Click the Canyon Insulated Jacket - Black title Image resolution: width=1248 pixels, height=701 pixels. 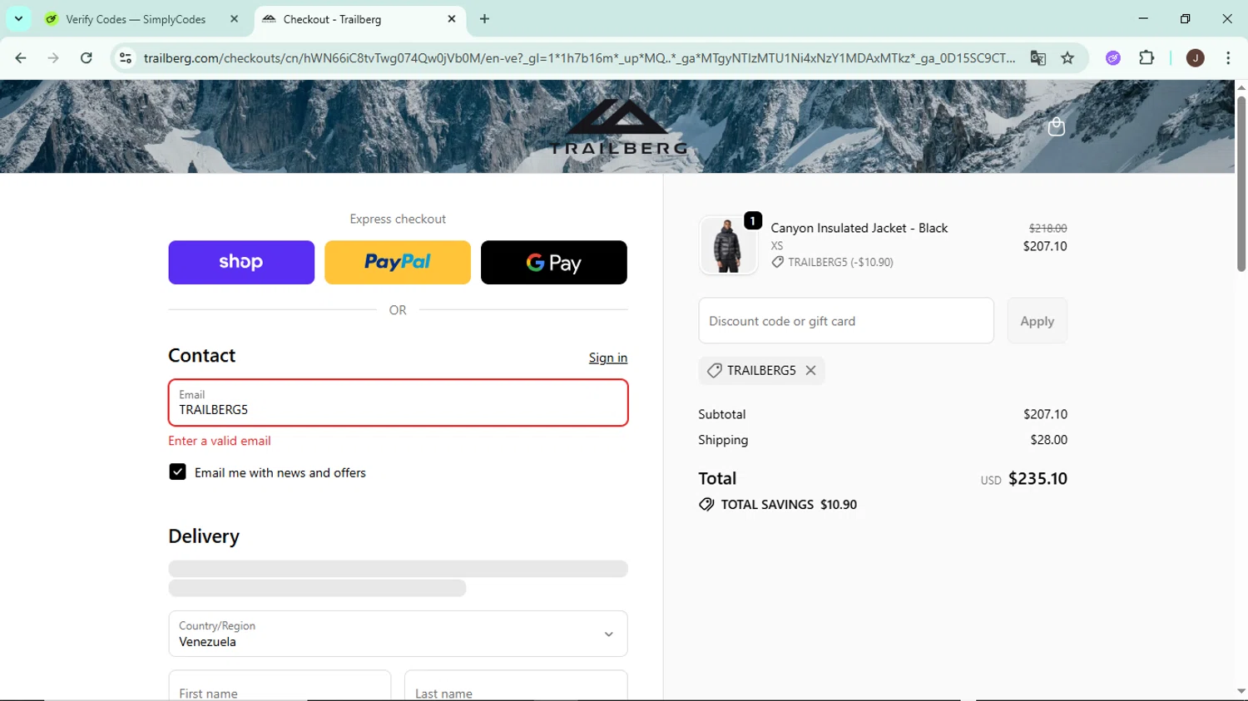(859, 228)
